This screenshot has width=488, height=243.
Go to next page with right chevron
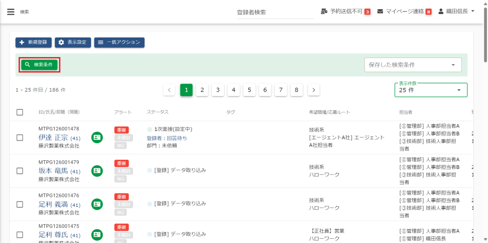pyautogui.click(x=314, y=90)
